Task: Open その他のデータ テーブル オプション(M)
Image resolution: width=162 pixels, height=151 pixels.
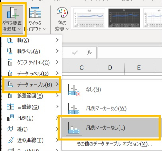Action: [114, 144]
